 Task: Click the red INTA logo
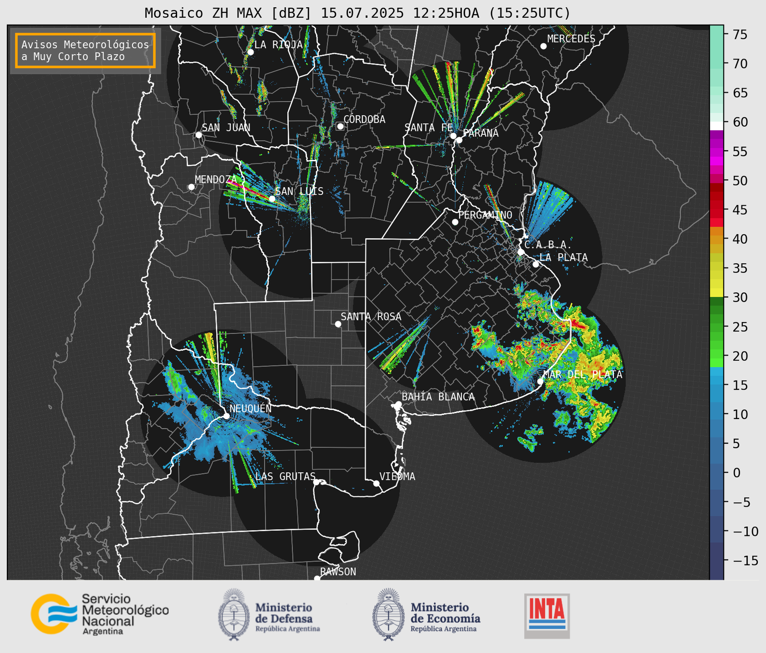click(x=547, y=616)
